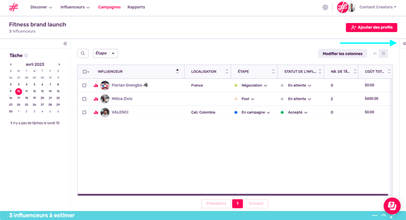View stats icon for VALENCI
This screenshot has width=406, height=220.
coord(96,112)
